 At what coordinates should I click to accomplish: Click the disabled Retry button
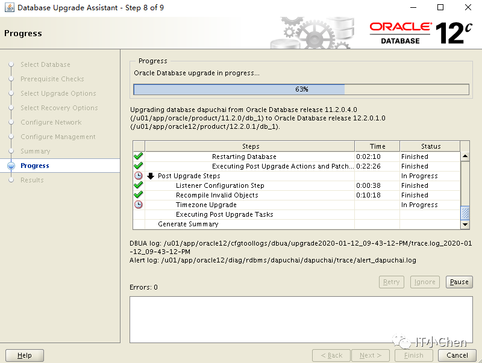pos(391,282)
